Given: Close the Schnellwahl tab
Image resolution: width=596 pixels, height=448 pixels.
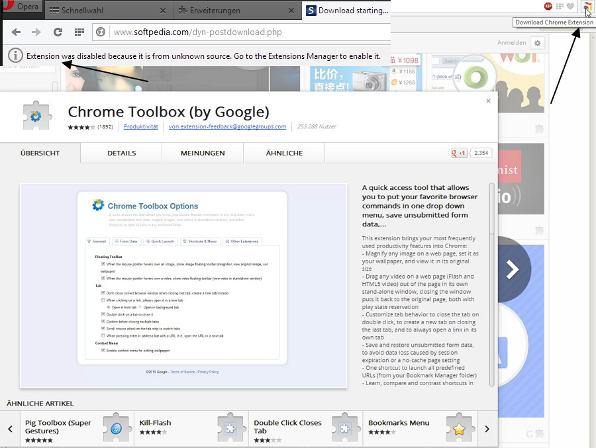Looking at the screenshot, I should coord(163,11).
